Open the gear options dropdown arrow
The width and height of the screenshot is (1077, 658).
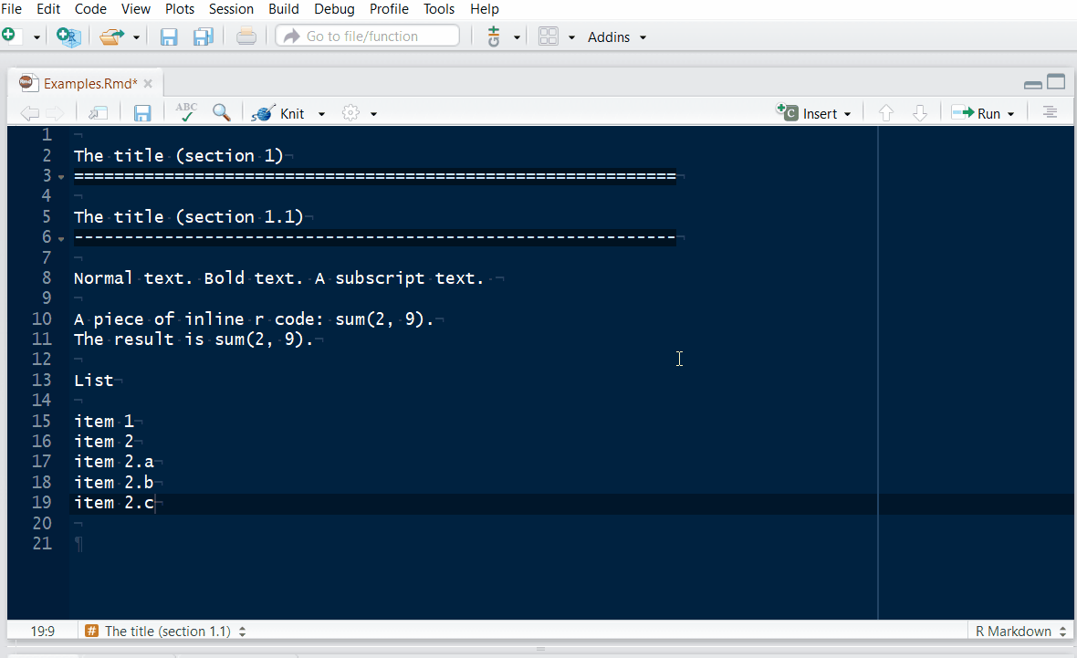tap(373, 114)
